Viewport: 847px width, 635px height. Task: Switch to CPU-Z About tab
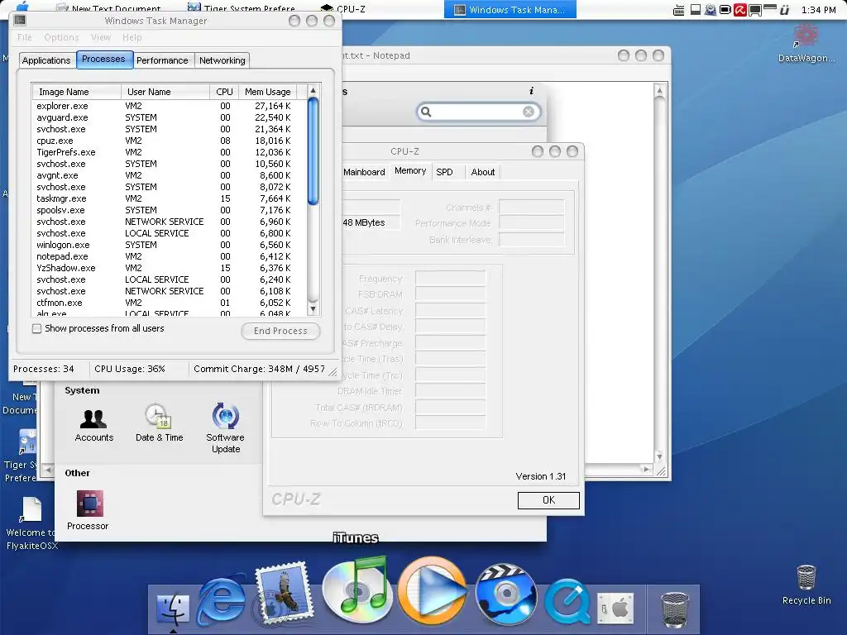coord(483,172)
